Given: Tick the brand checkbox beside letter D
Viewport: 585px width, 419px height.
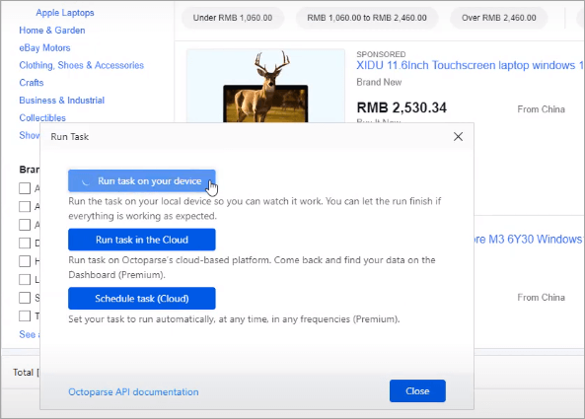Looking at the screenshot, I should coord(25,244).
